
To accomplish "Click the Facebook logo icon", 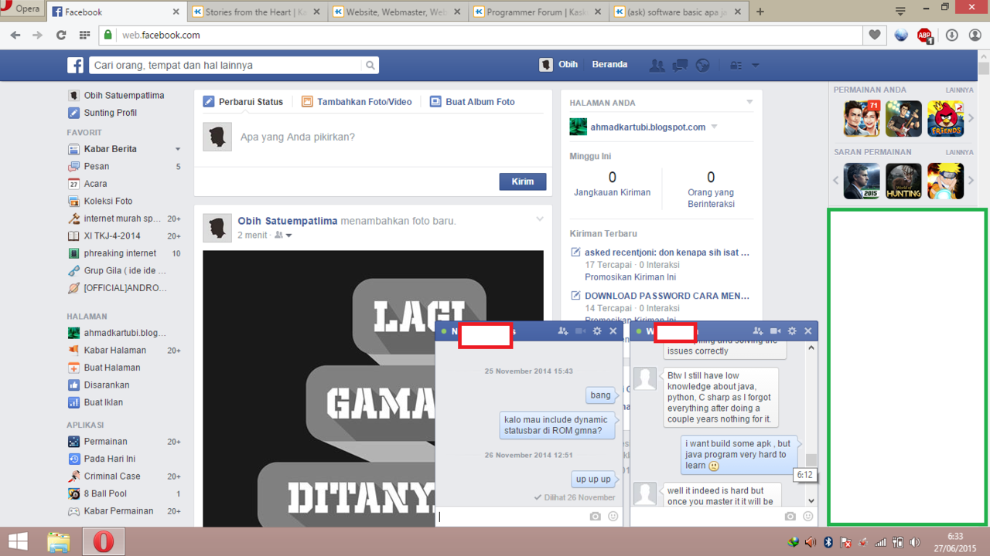I will [x=75, y=66].
